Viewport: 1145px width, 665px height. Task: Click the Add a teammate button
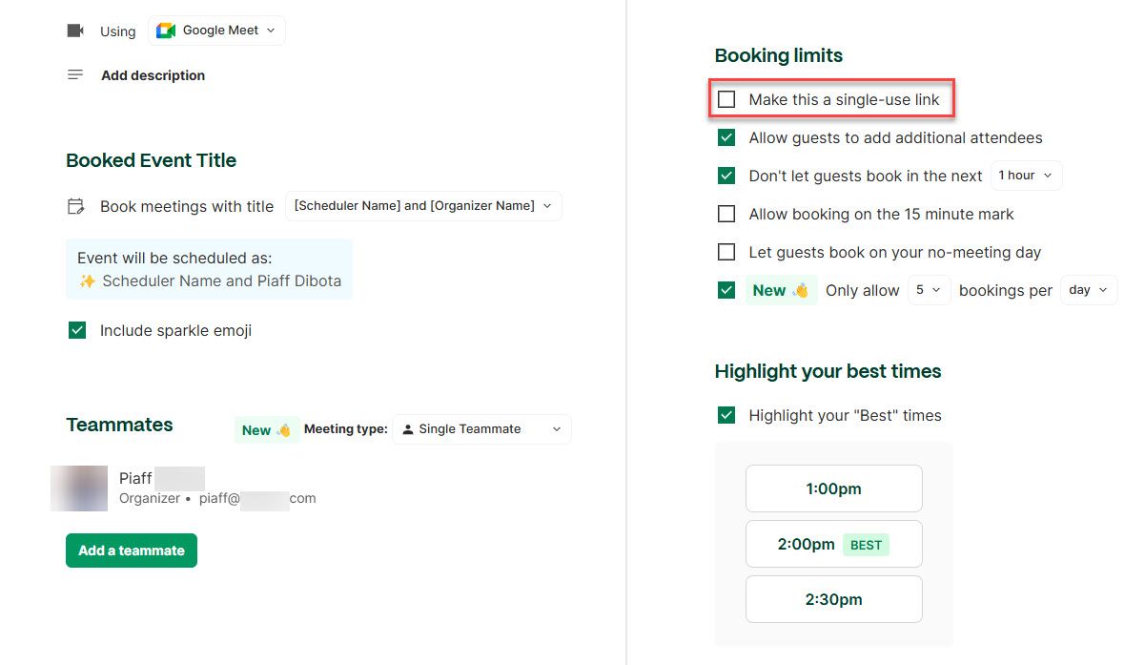(131, 551)
